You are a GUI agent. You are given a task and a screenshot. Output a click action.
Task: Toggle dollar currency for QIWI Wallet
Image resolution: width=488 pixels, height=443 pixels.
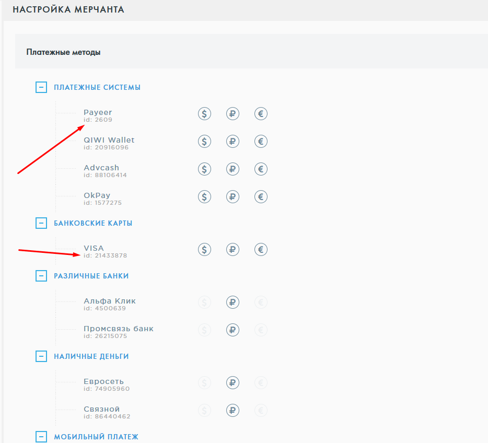[204, 141]
